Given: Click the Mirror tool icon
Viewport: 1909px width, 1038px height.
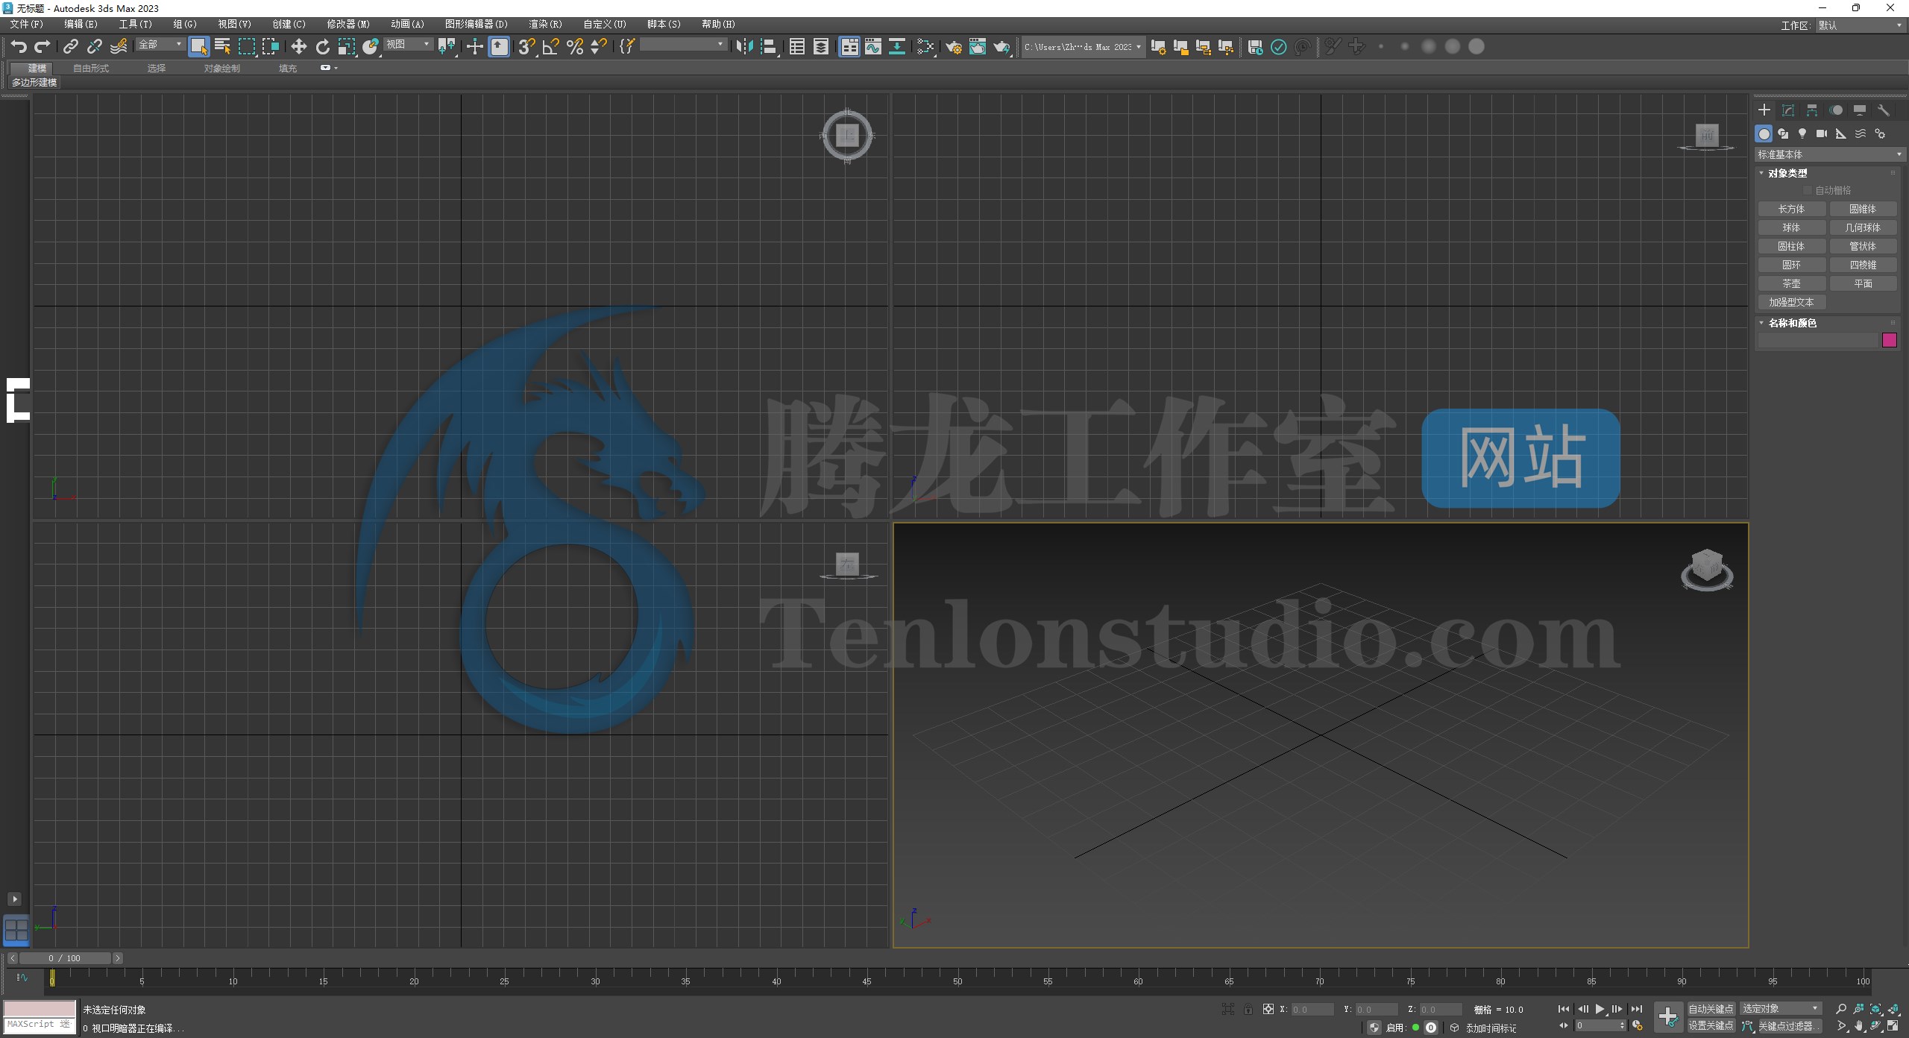Looking at the screenshot, I should 744,47.
